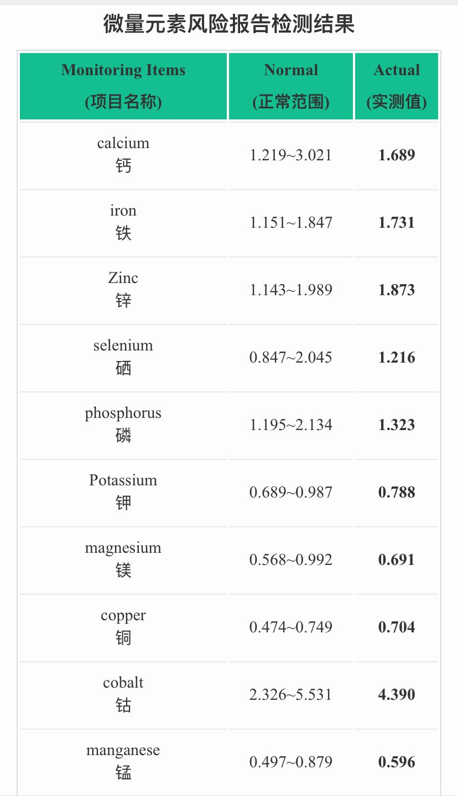Screen dimensions: 458x796
Task: Click the iron normal range 1.151~1.847
Action: pos(291,222)
